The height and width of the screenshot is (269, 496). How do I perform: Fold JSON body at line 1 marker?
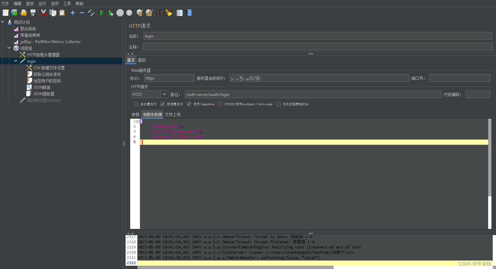[138, 121]
